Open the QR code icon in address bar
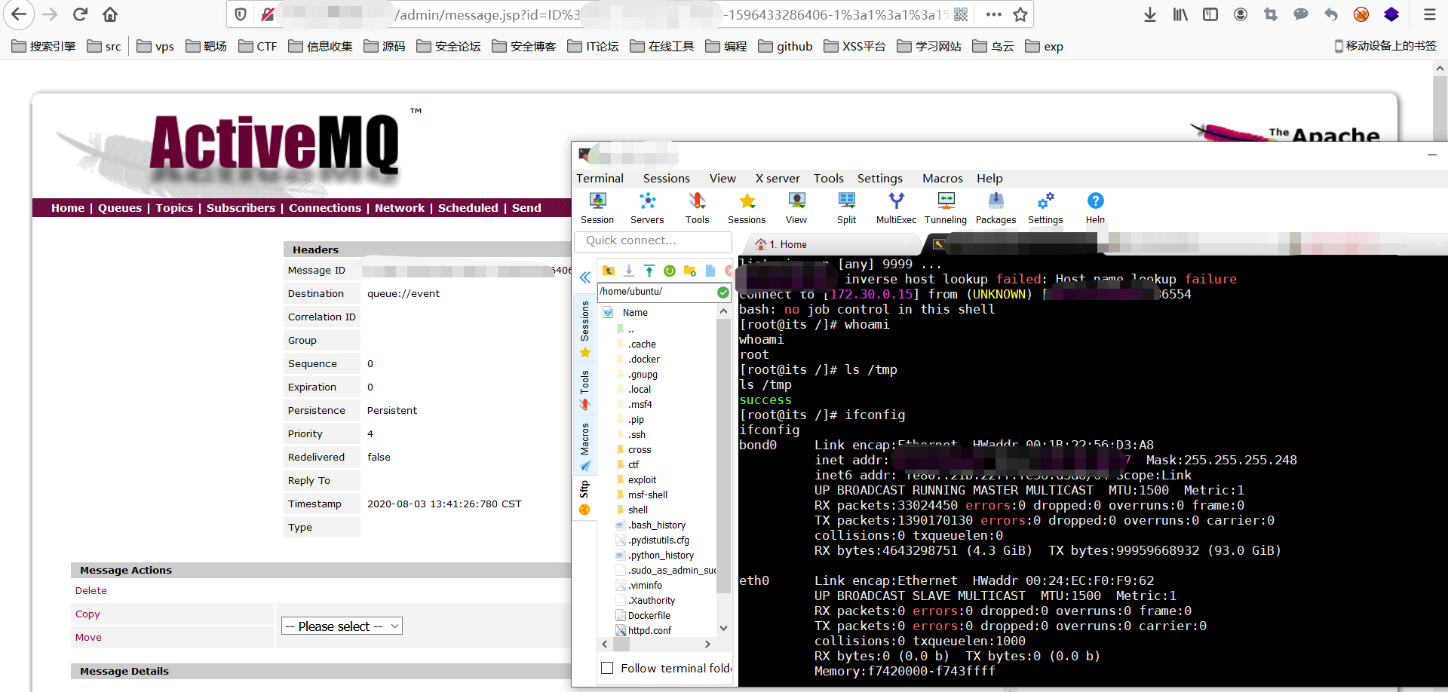This screenshot has width=1448, height=692. [961, 14]
